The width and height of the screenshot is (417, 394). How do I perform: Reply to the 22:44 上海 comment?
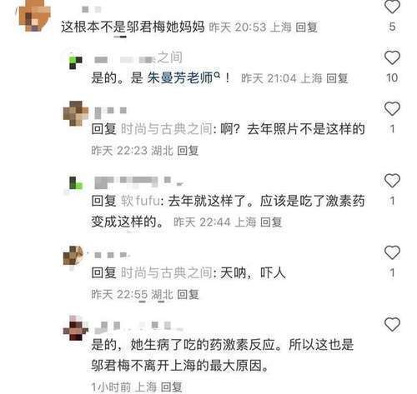click(271, 222)
